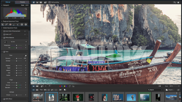Select the hand pan tool
This screenshot has width=182, height=102.
coord(178,2)
